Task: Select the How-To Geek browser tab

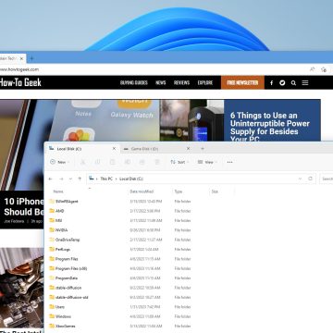Action: tap(12, 58)
